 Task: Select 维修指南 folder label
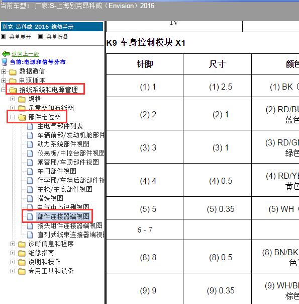41,253
